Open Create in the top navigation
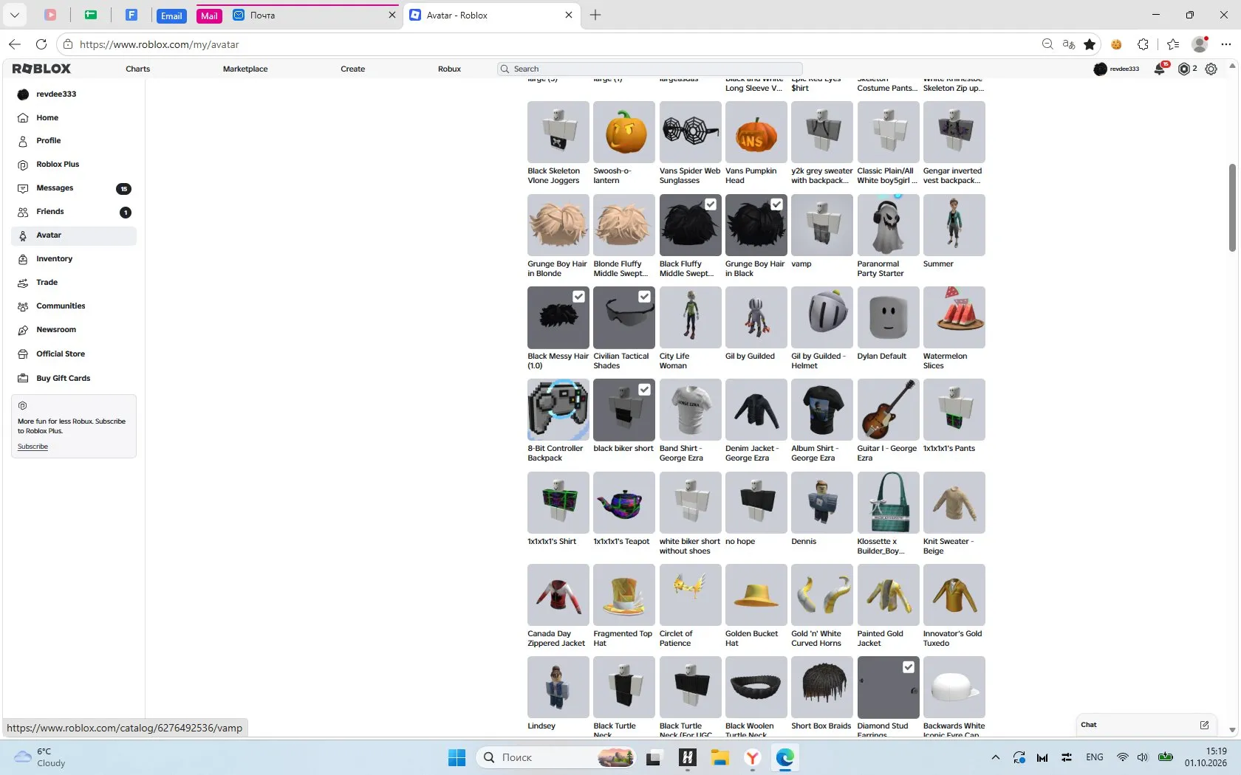This screenshot has height=775, width=1241. pyautogui.click(x=352, y=69)
